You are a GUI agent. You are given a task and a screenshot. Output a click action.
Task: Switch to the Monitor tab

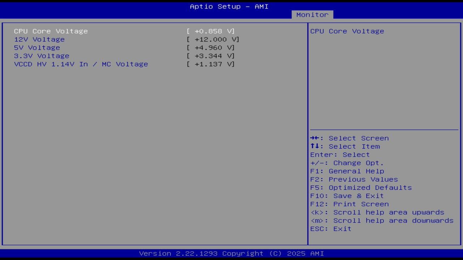point(312,15)
